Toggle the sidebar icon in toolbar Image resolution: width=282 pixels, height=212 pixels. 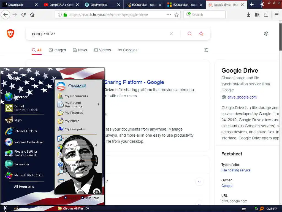(266, 15)
